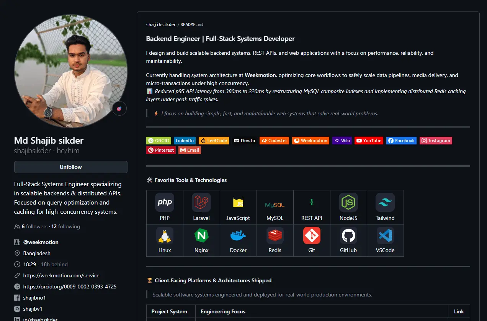Click the Redis icon
The height and width of the screenshot is (321, 487).
[275, 235]
